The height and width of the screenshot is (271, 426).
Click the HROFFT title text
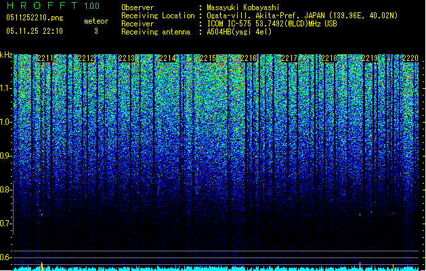coord(42,5)
